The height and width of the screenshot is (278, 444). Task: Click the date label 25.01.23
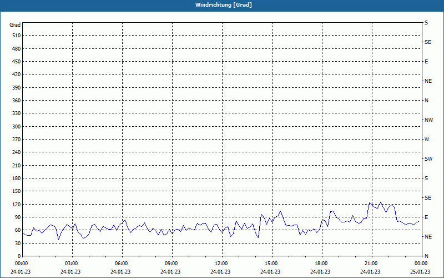pyautogui.click(x=420, y=272)
